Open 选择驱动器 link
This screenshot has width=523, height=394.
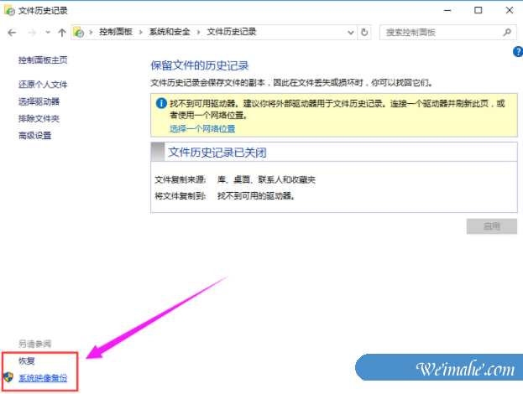point(39,101)
